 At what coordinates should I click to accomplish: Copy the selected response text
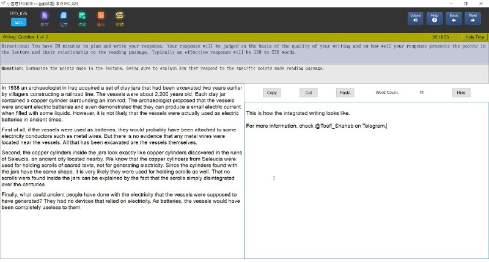(x=271, y=93)
